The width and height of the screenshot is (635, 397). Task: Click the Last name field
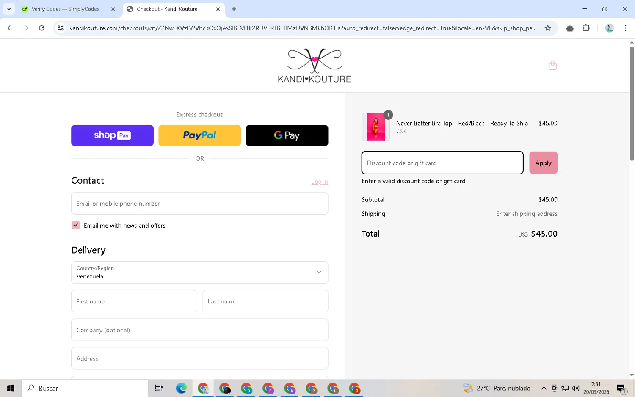pyautogui.click(x=265, y=301)
